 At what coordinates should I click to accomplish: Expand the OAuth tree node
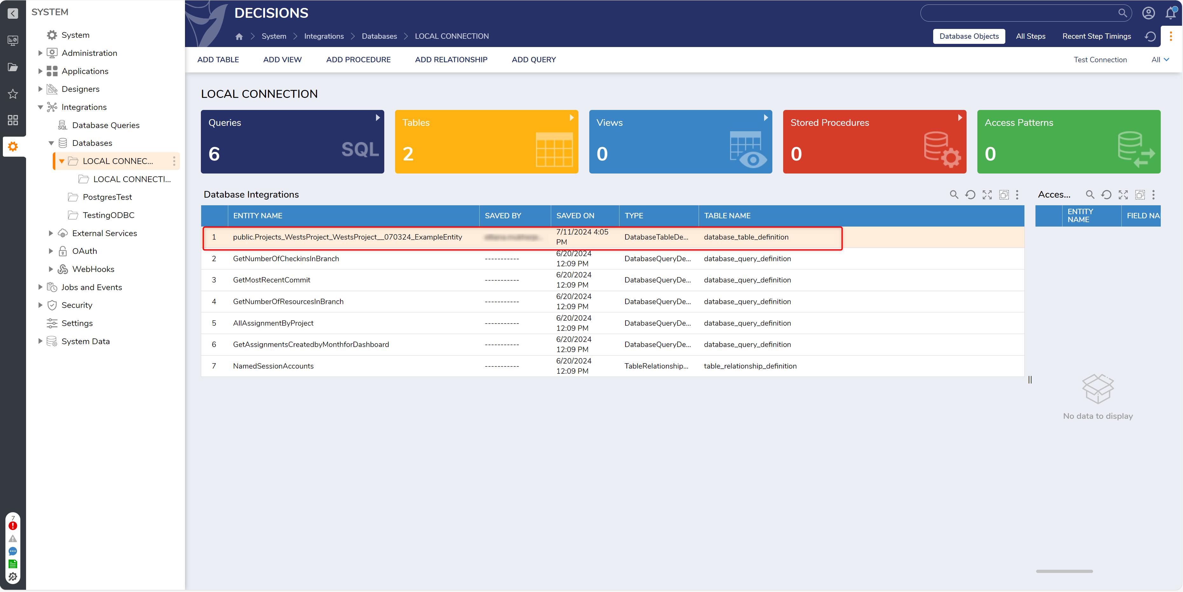click(51, 251)
